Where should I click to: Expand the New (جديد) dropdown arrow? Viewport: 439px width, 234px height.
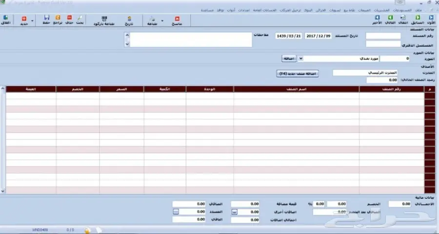pyautogui.click(x=32, y=21)
